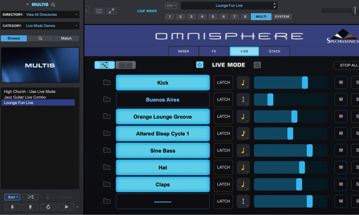Open the zoom magnifier beside LIVE MODE heading
This screenshot has width=359, height=215.
point(257,65)
